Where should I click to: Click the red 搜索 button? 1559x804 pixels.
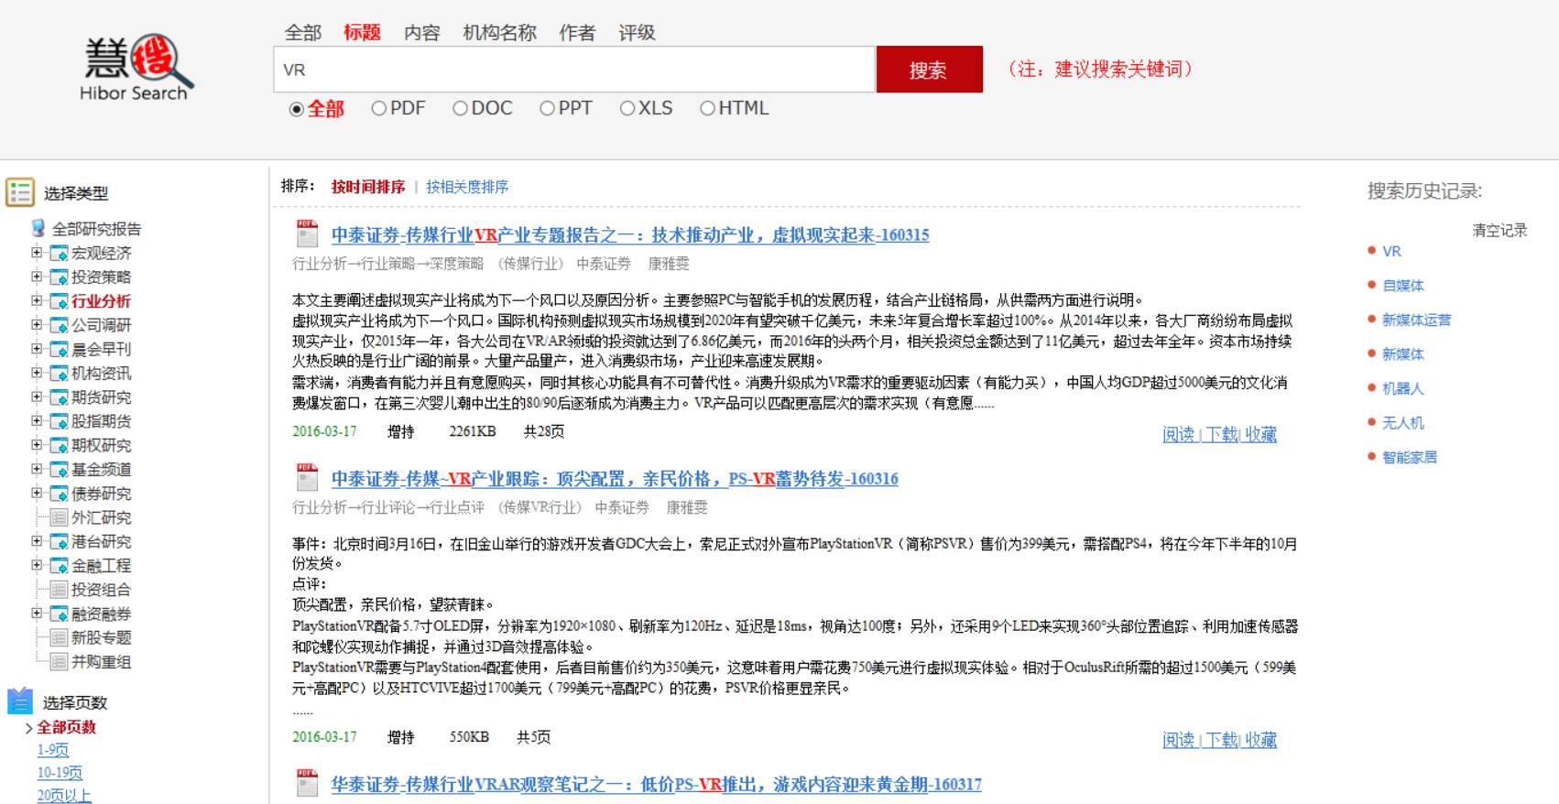(929, 70)
